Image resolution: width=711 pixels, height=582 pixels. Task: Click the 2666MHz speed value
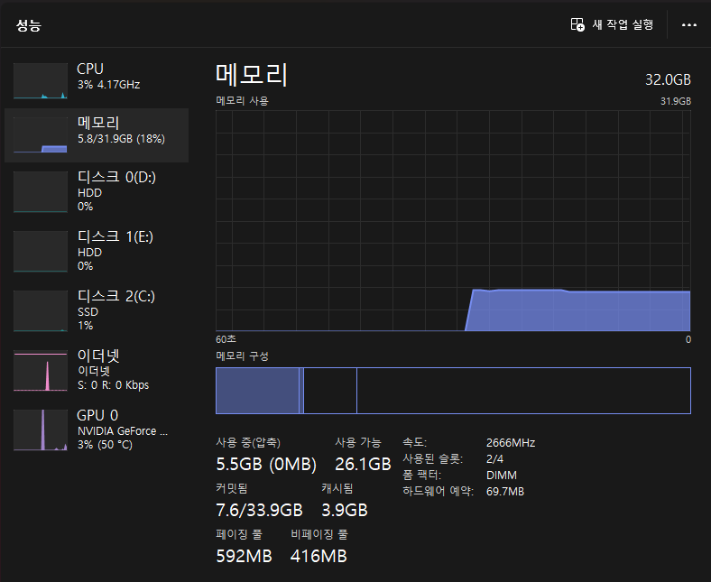511,443
